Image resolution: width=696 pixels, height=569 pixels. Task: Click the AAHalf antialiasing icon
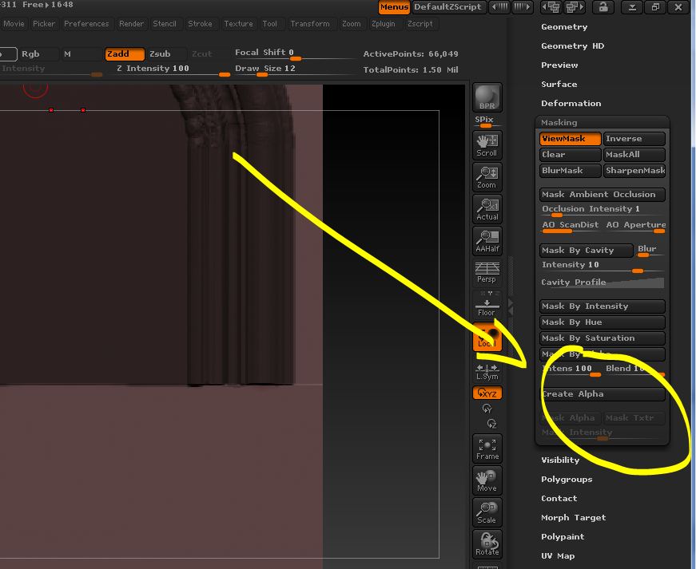(x=487, y=239)
